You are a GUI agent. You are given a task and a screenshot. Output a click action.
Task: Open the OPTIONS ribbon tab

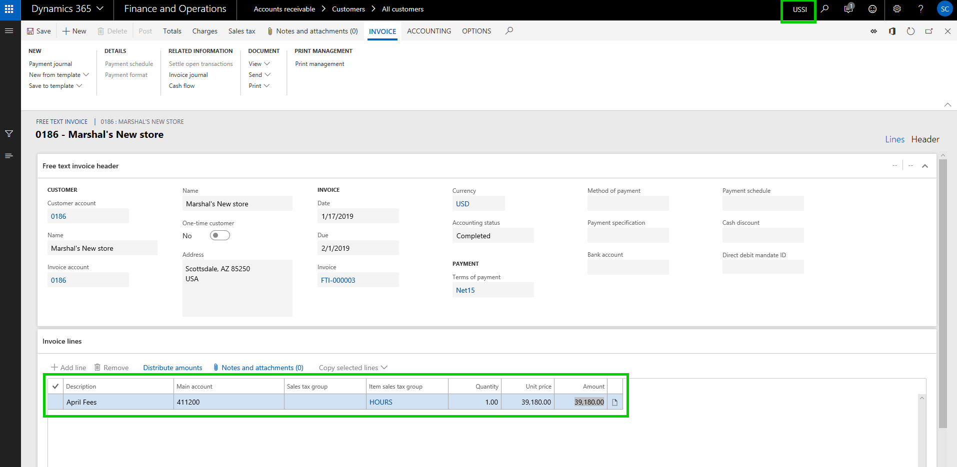[x=476, y=31]
